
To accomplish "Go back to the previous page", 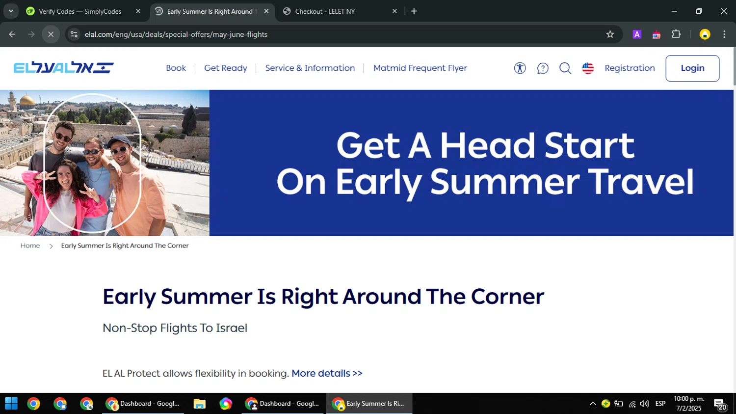I will (12, 34).
